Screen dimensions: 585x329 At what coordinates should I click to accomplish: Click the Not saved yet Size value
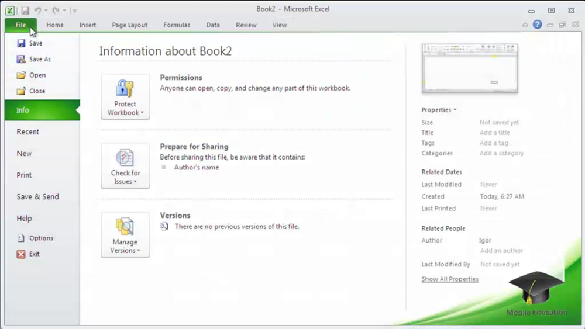click(x=499, y=122)
